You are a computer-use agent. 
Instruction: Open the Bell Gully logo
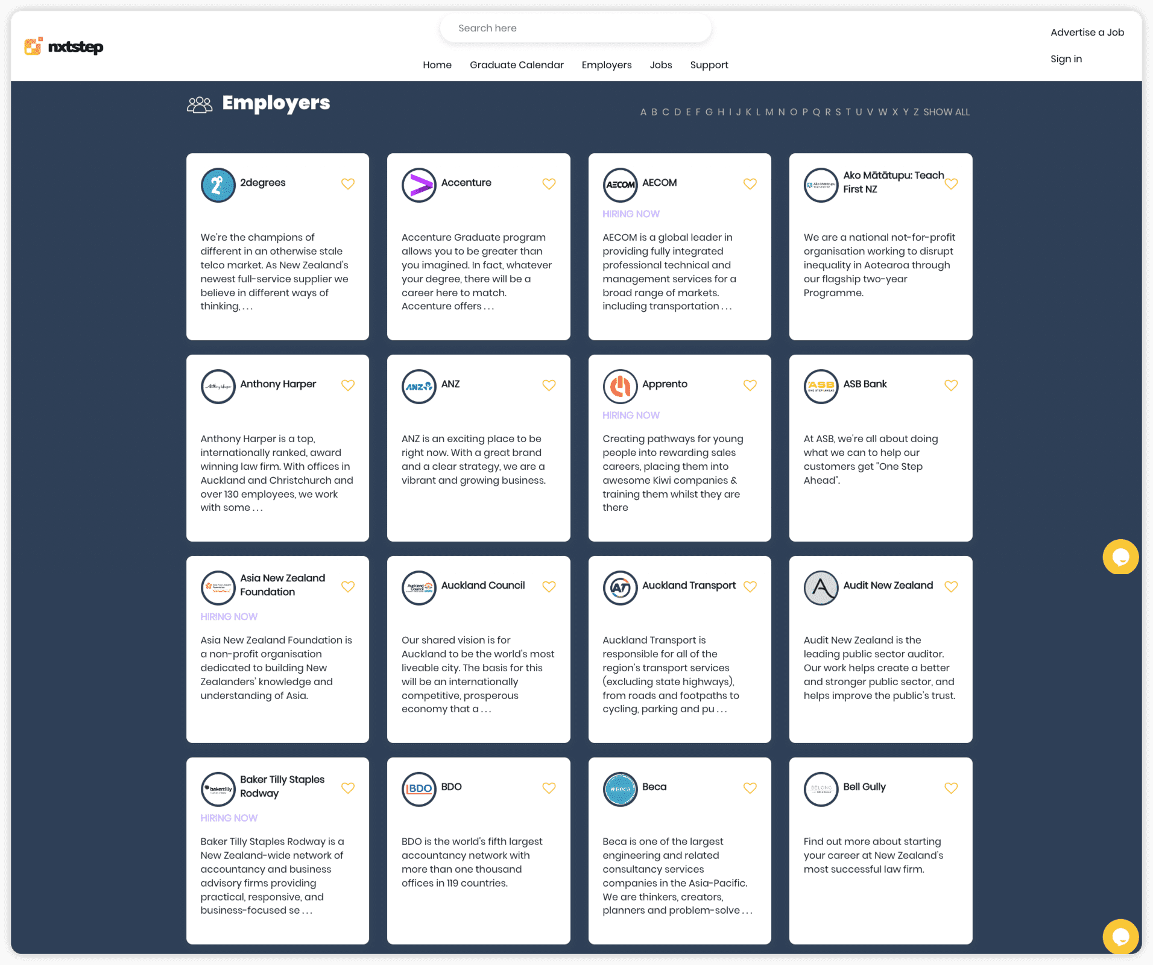[x=821, y=789]
